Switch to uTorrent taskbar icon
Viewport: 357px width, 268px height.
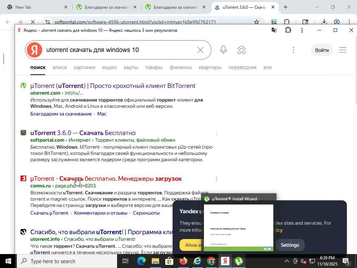239,261
